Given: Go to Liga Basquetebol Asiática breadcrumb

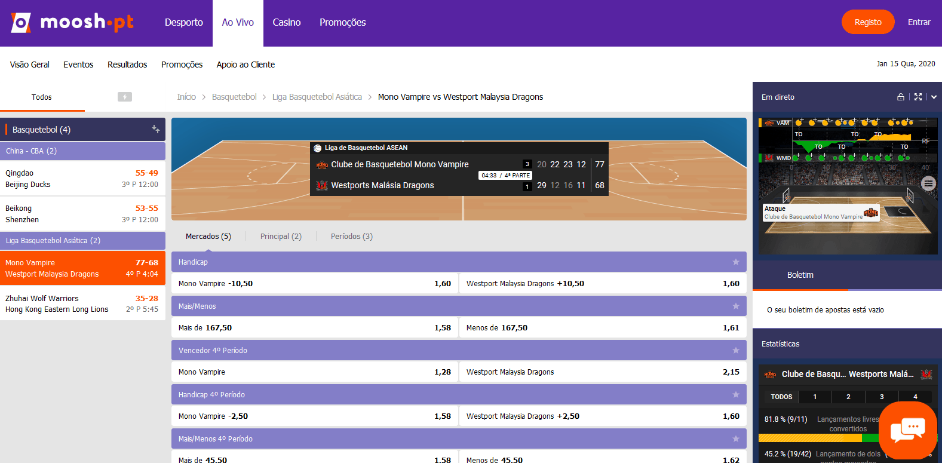Looking at the screenshot, I should 317,97.
